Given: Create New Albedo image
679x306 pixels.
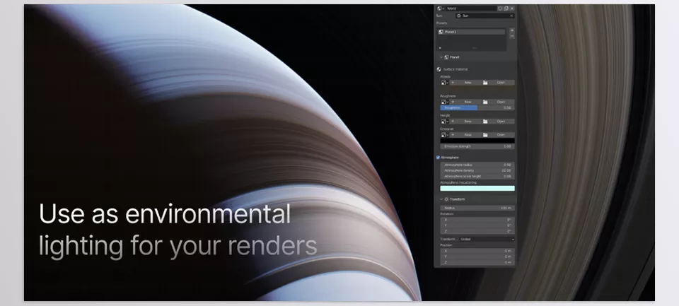Looking at the screenshot, I should [x=465, y=82].
